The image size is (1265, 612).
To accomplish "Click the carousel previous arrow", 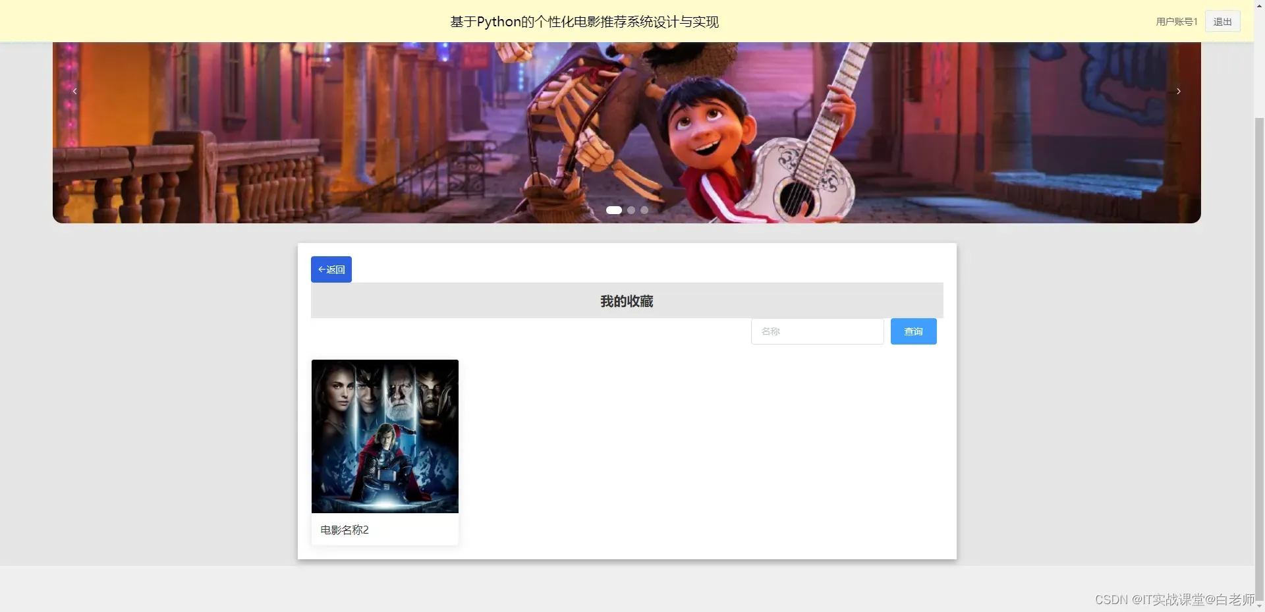I will pos(74,91).
